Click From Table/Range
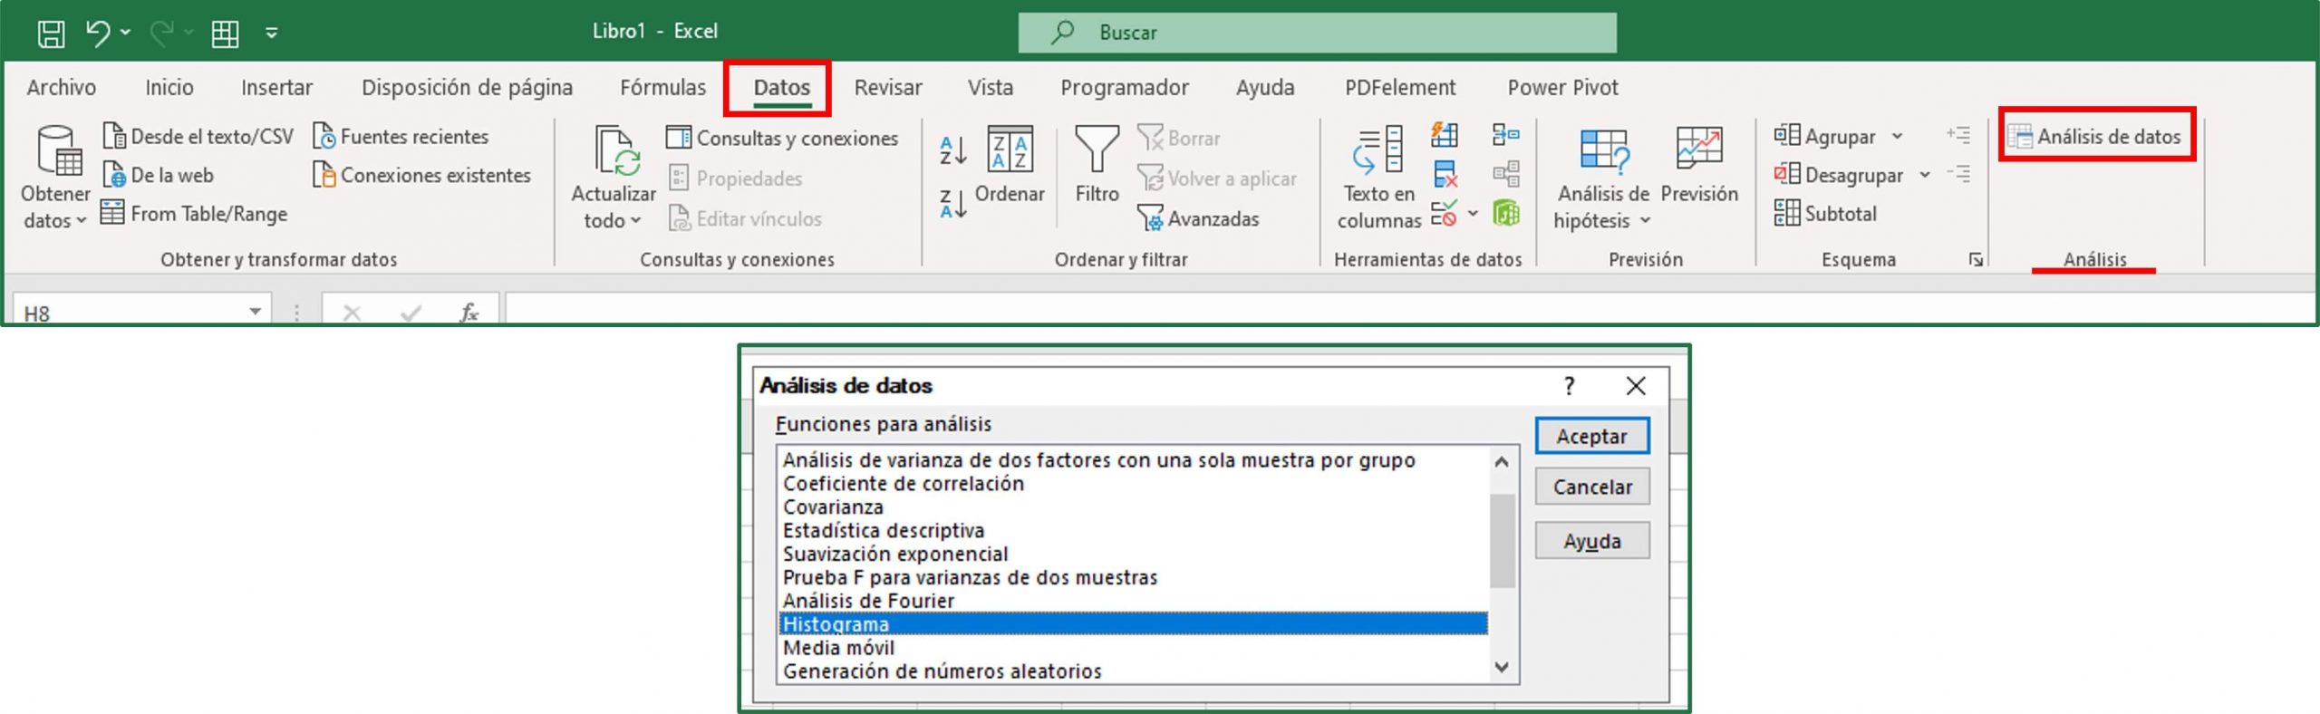The image size is (2320, 714). coord(194,214)
